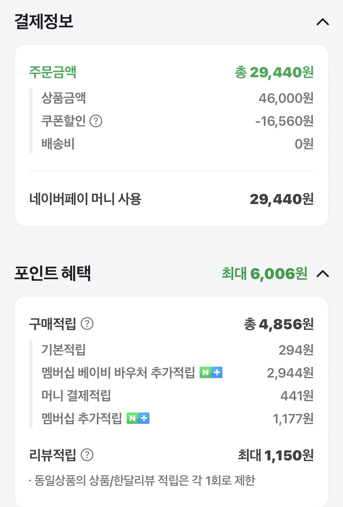Click the 결제정보 section heading
The image size is (343, 507).
(x=44, y=21)
